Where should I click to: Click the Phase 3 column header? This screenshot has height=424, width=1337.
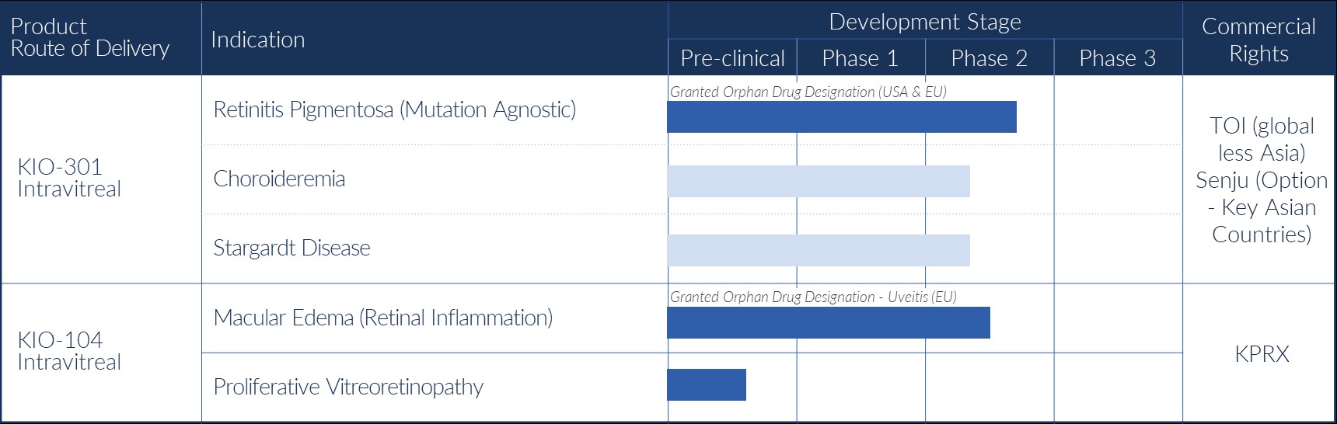(1117, 58)
